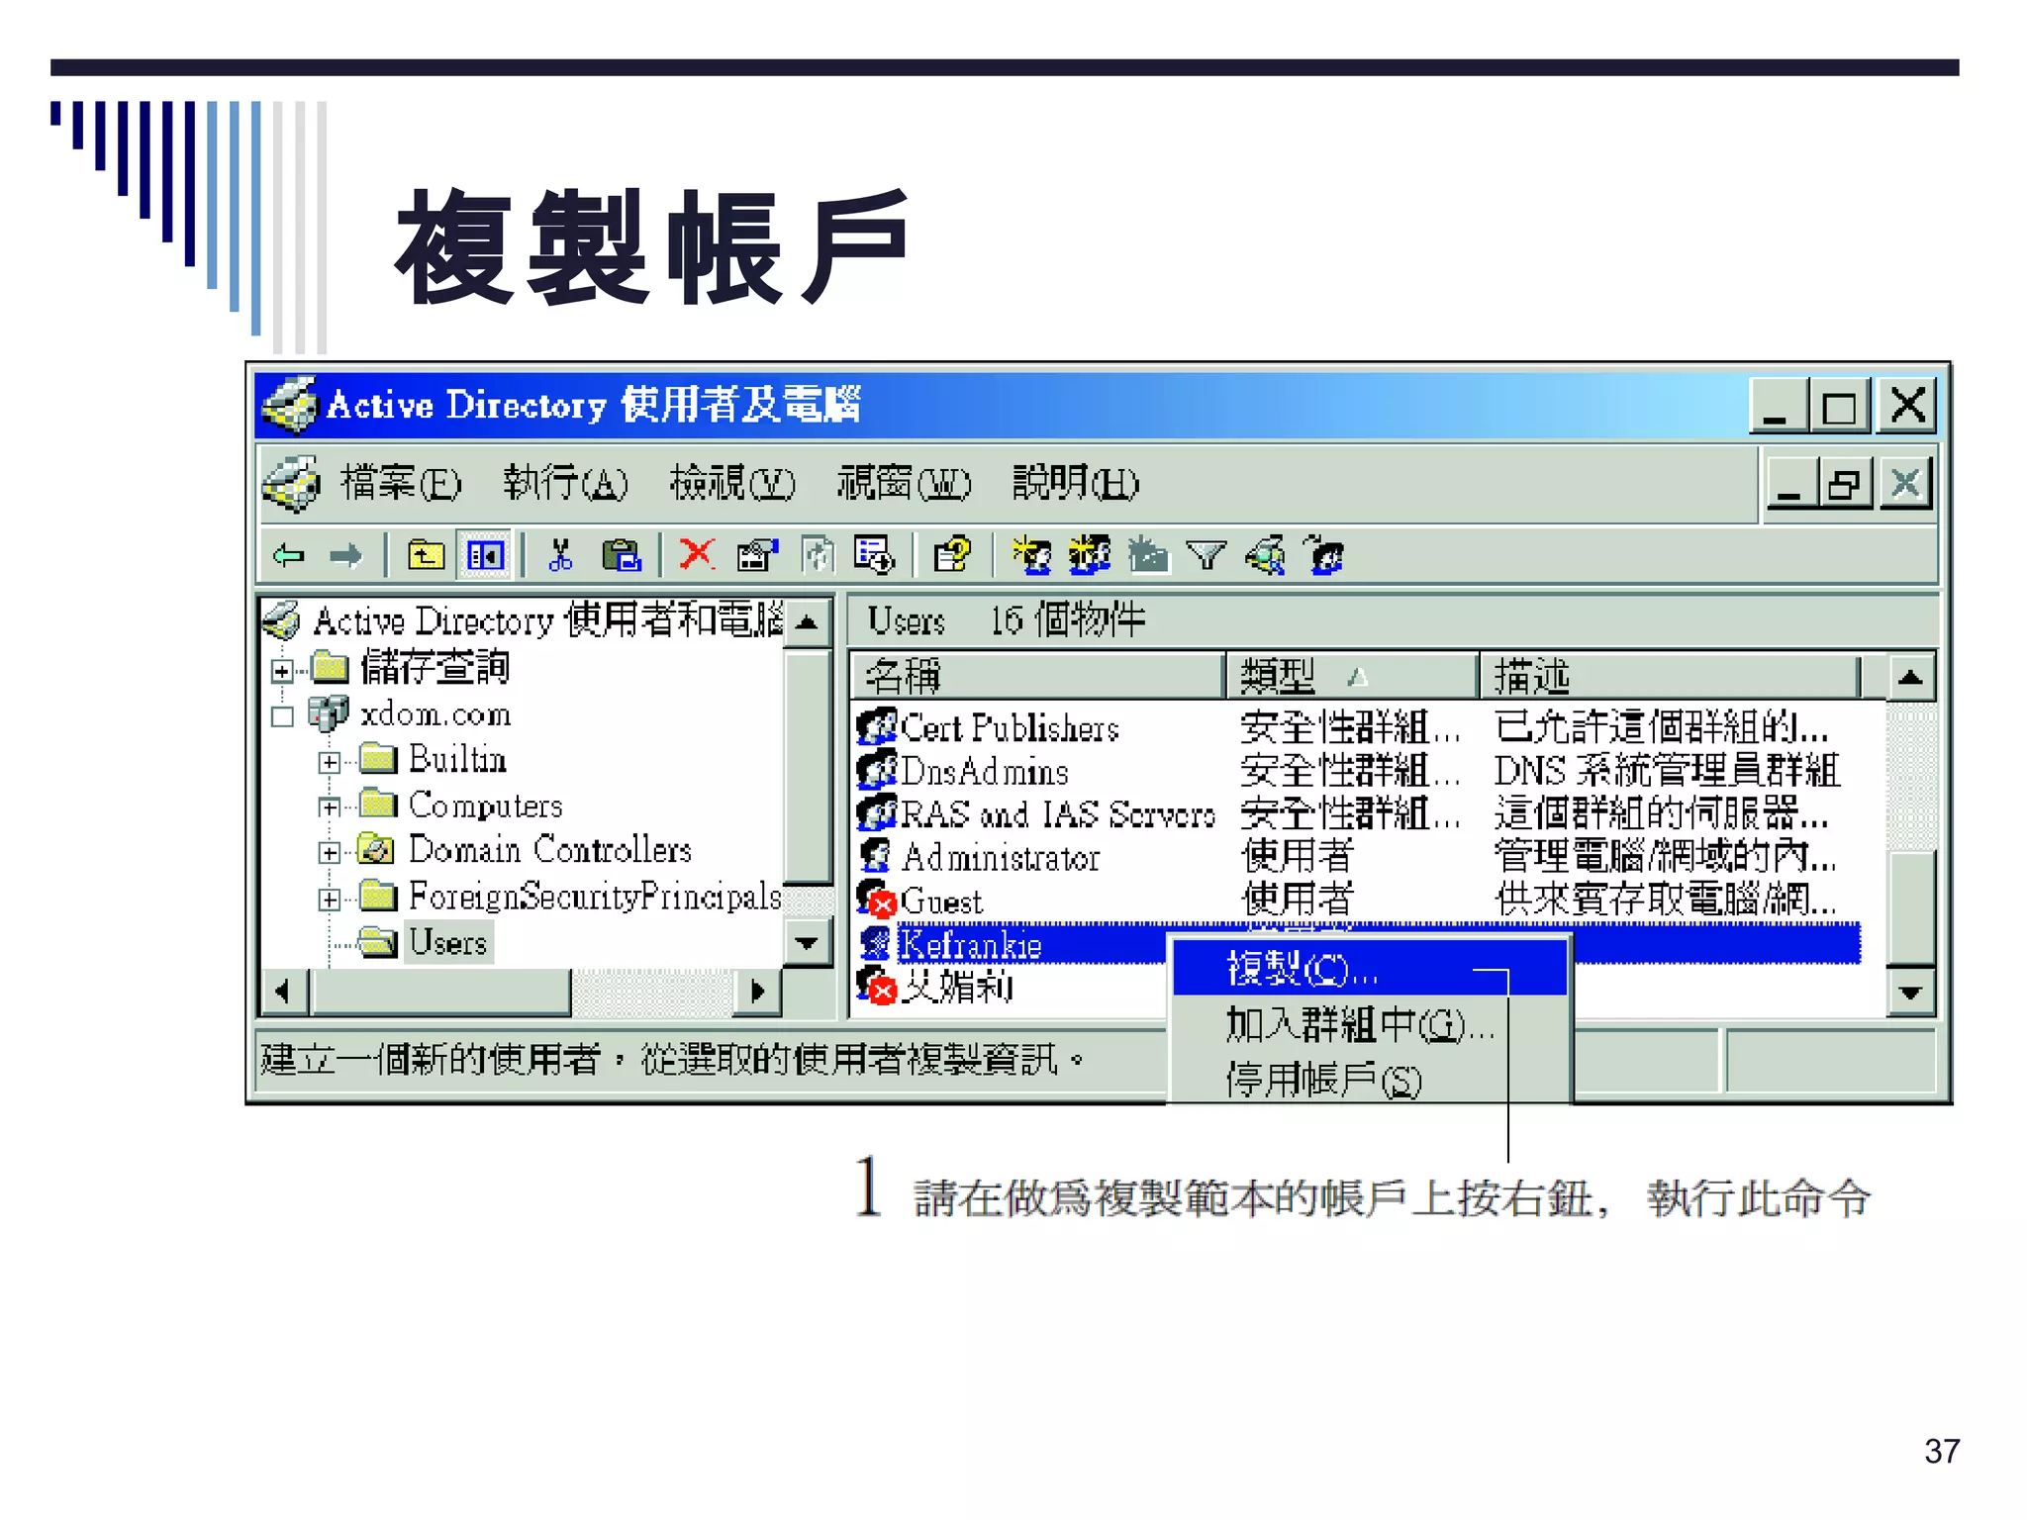Image resolution: width=2027 pixels, height=1520 pixels.
Task: Select the Administrator user
Action: (x=1000, y=857)
